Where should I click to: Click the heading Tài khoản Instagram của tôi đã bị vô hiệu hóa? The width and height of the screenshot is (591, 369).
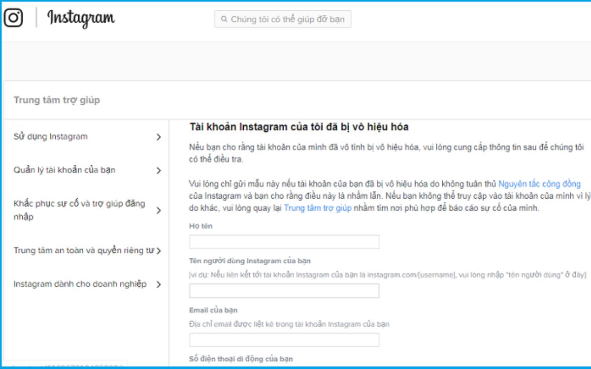(299, 127)
